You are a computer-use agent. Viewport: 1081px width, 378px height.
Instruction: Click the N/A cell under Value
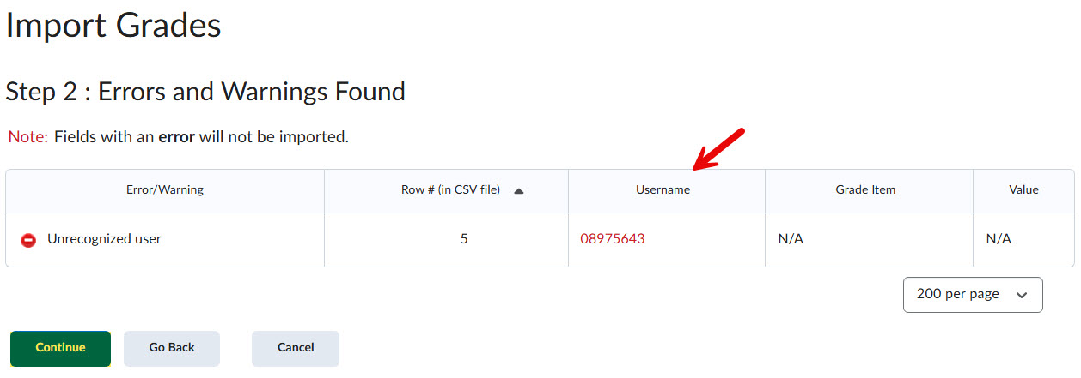999,239
